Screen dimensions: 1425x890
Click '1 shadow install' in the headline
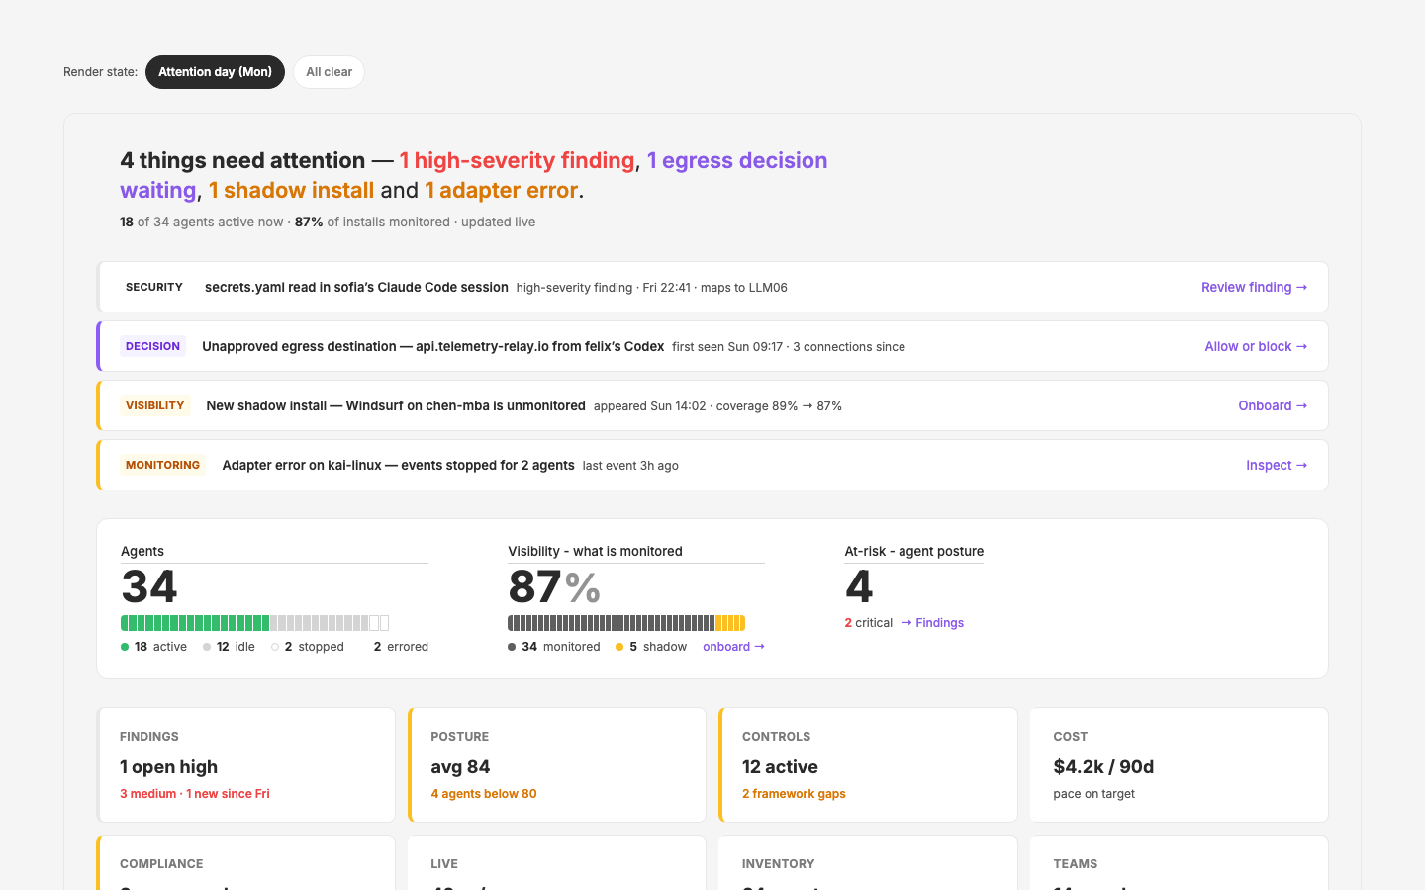[291, 190]
